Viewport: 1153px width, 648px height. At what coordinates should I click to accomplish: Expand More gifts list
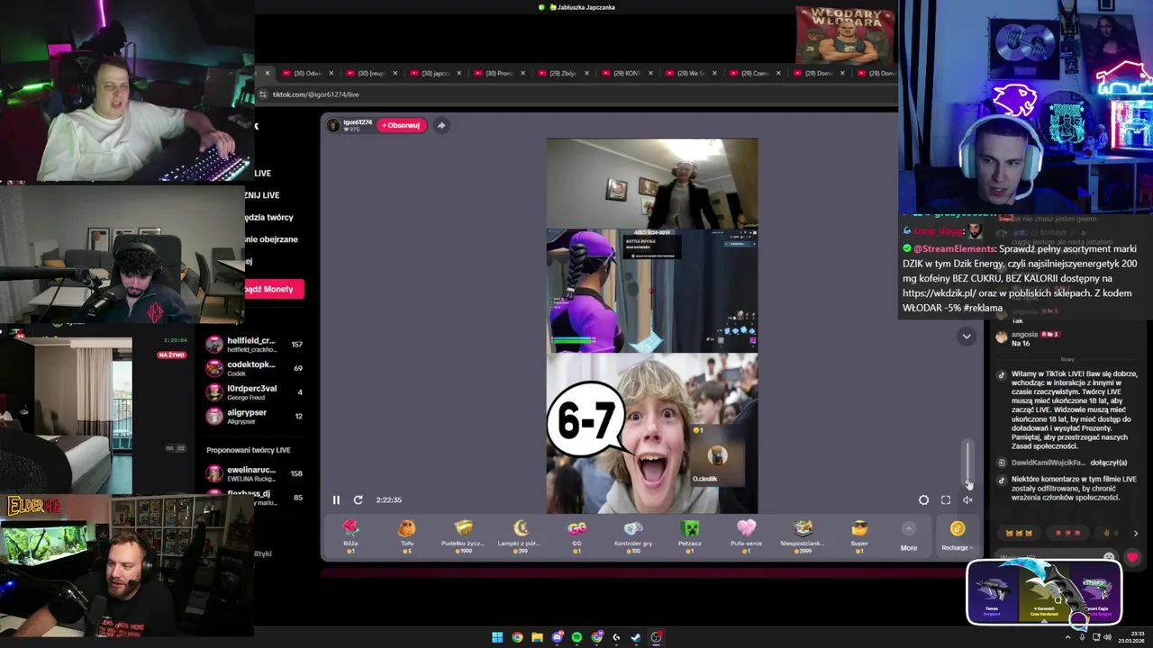pos(909,536)
